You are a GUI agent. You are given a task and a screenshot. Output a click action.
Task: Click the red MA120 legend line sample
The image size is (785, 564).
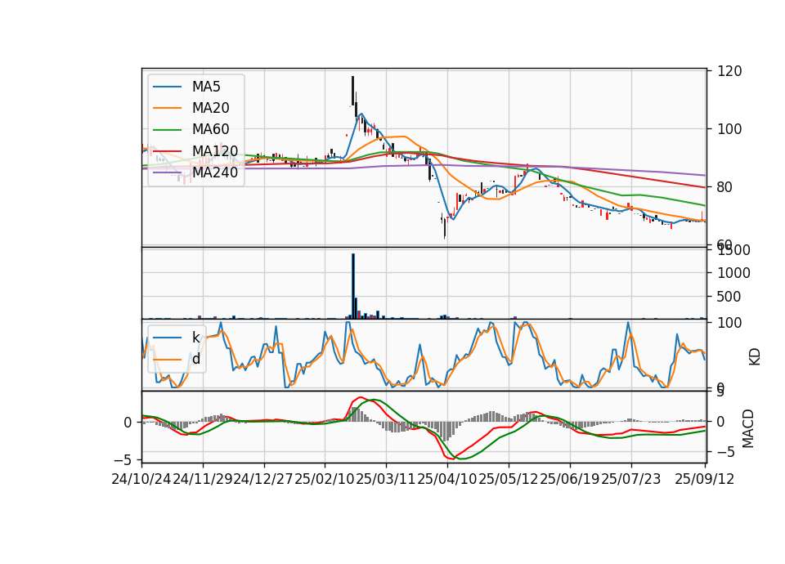pyautogui.click(x=167, y=151)
